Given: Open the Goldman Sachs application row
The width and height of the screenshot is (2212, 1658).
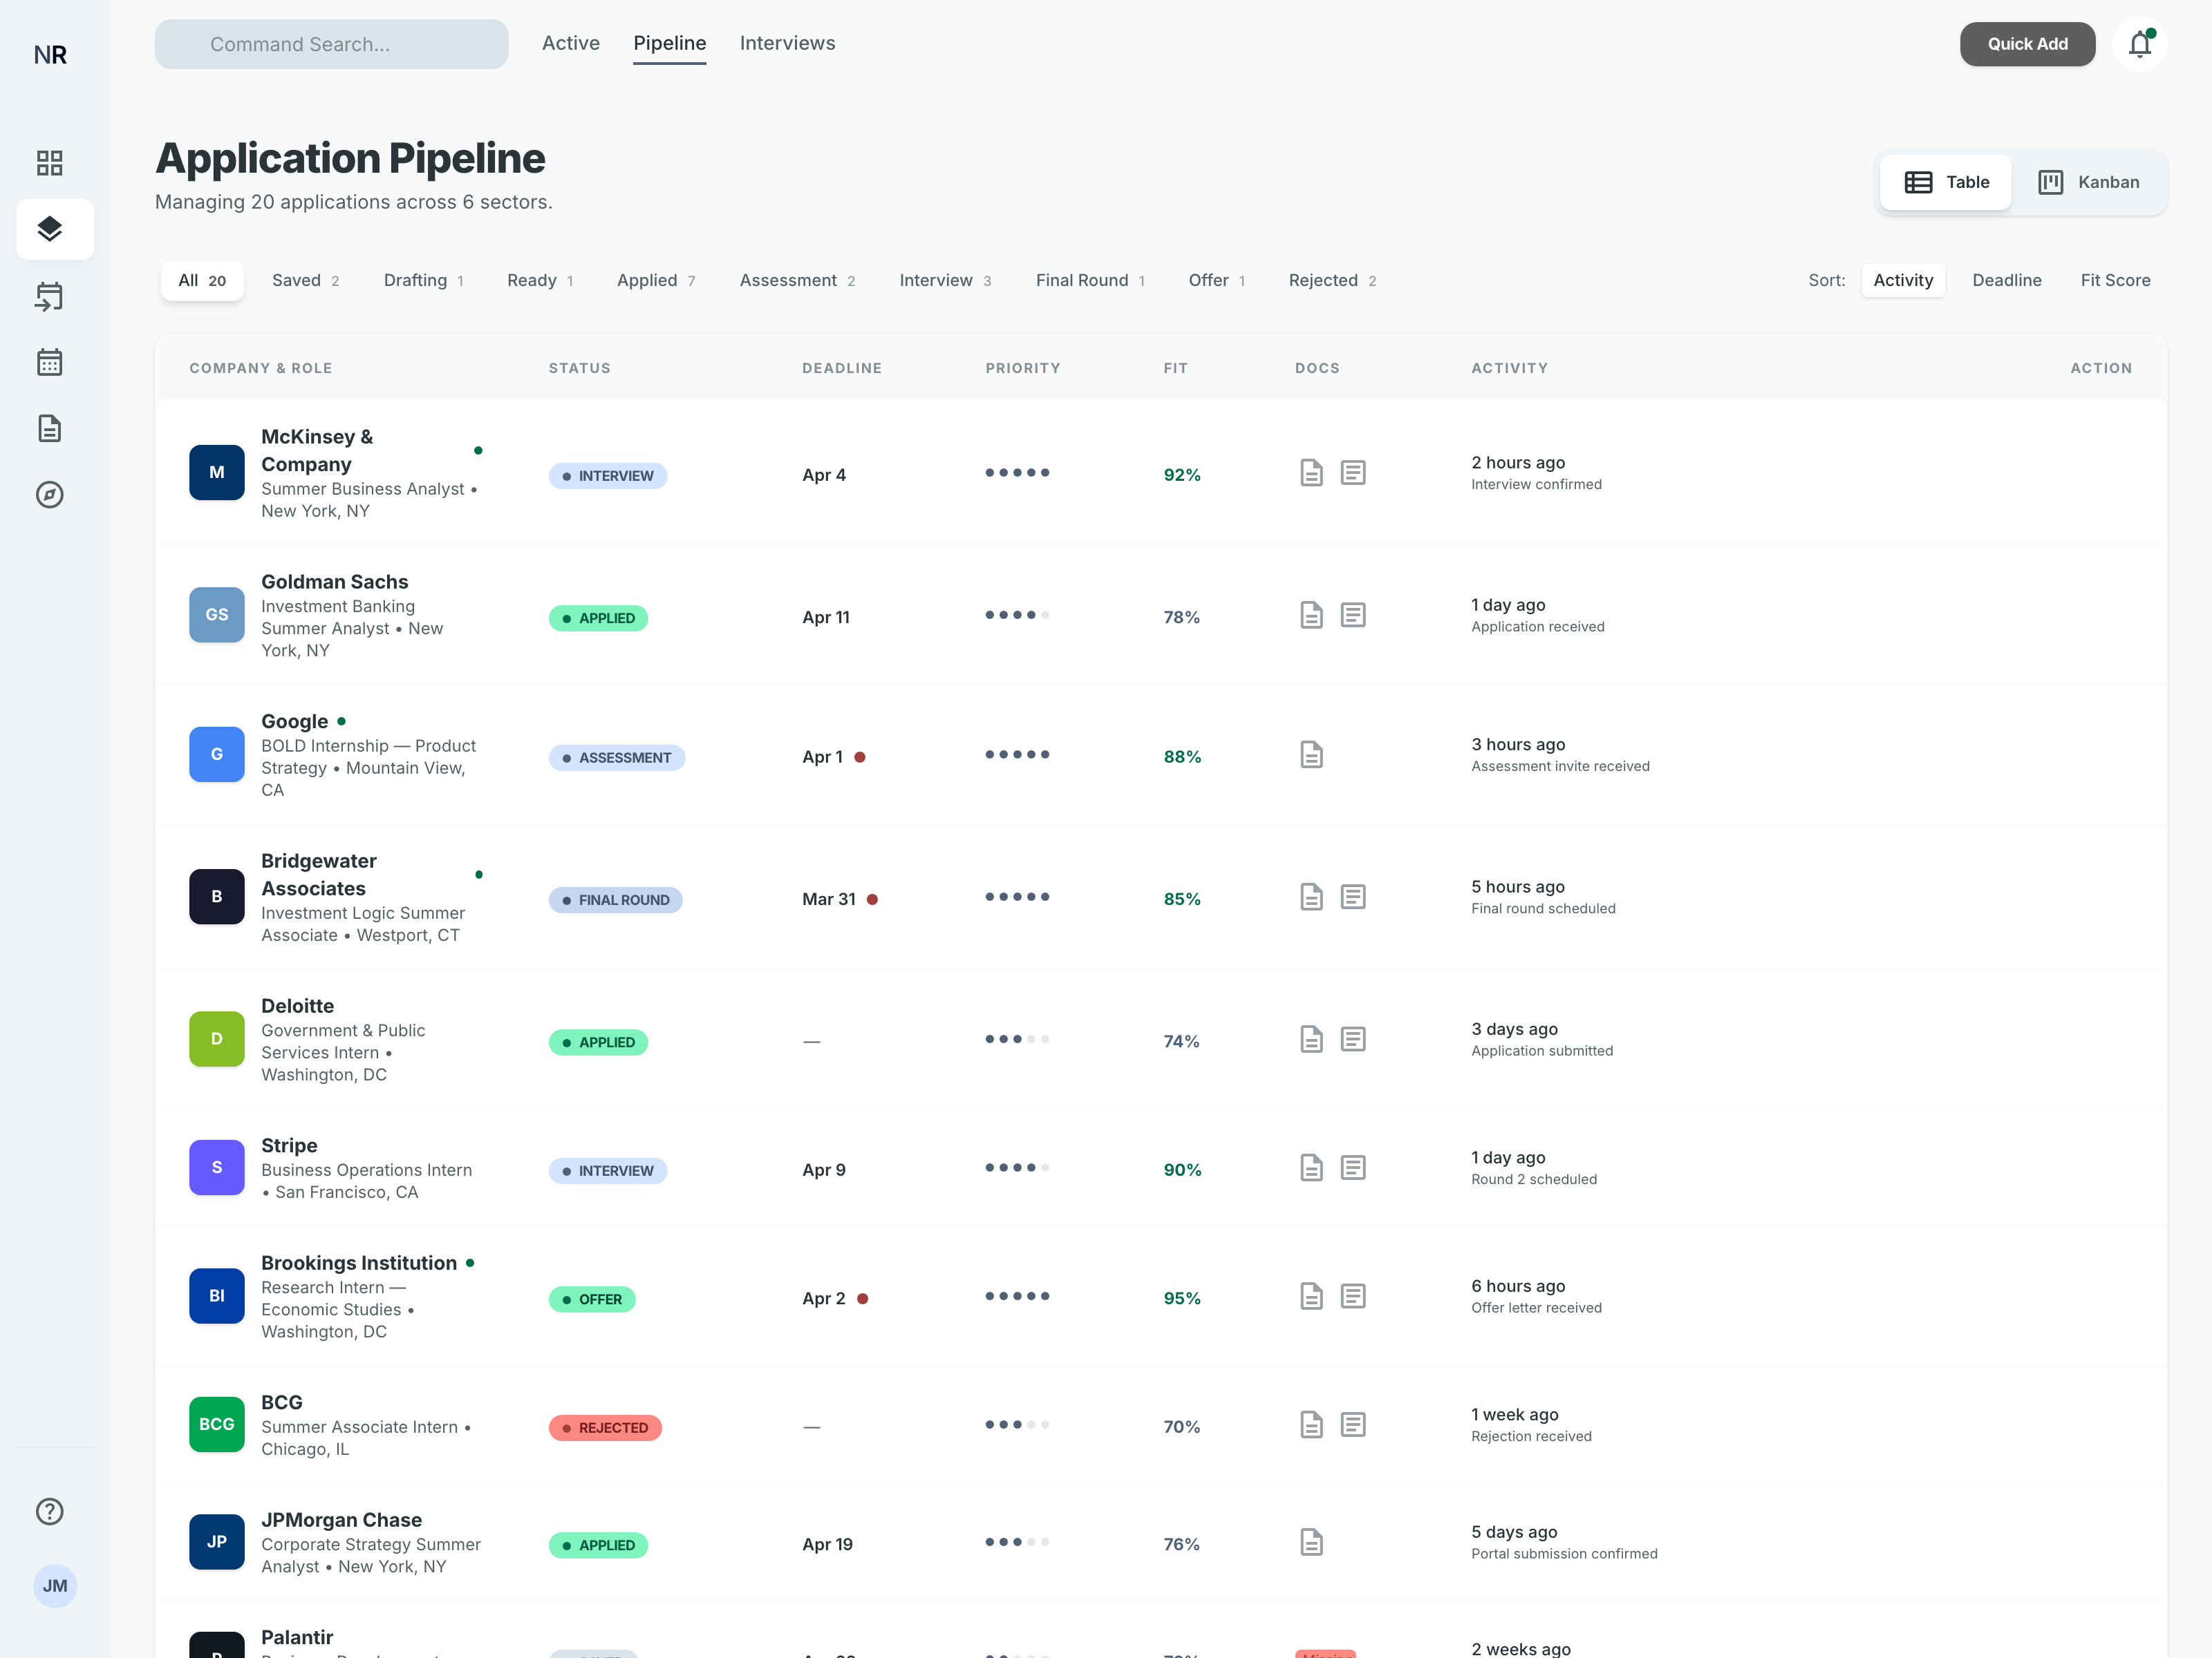Looking at the screenshot, I should coord(334,582).
